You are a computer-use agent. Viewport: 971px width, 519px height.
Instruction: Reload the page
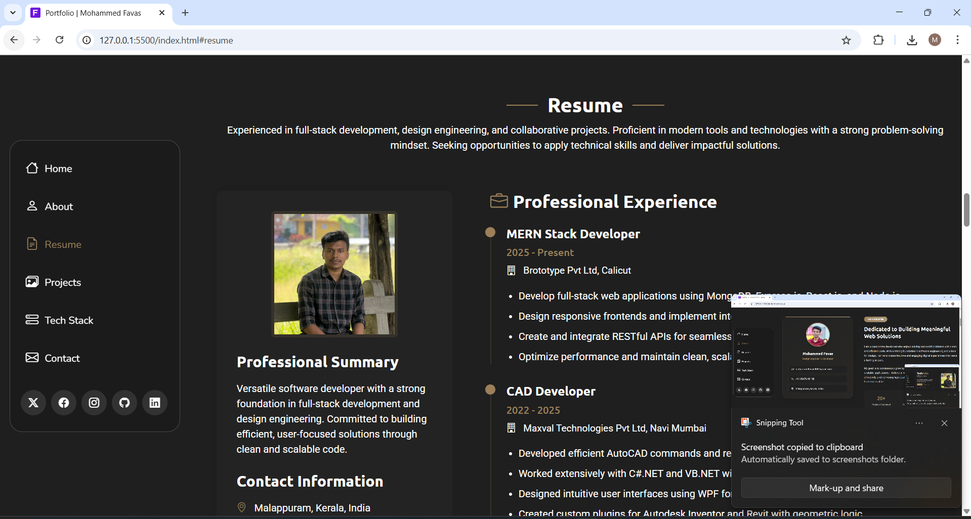point(60,40)
